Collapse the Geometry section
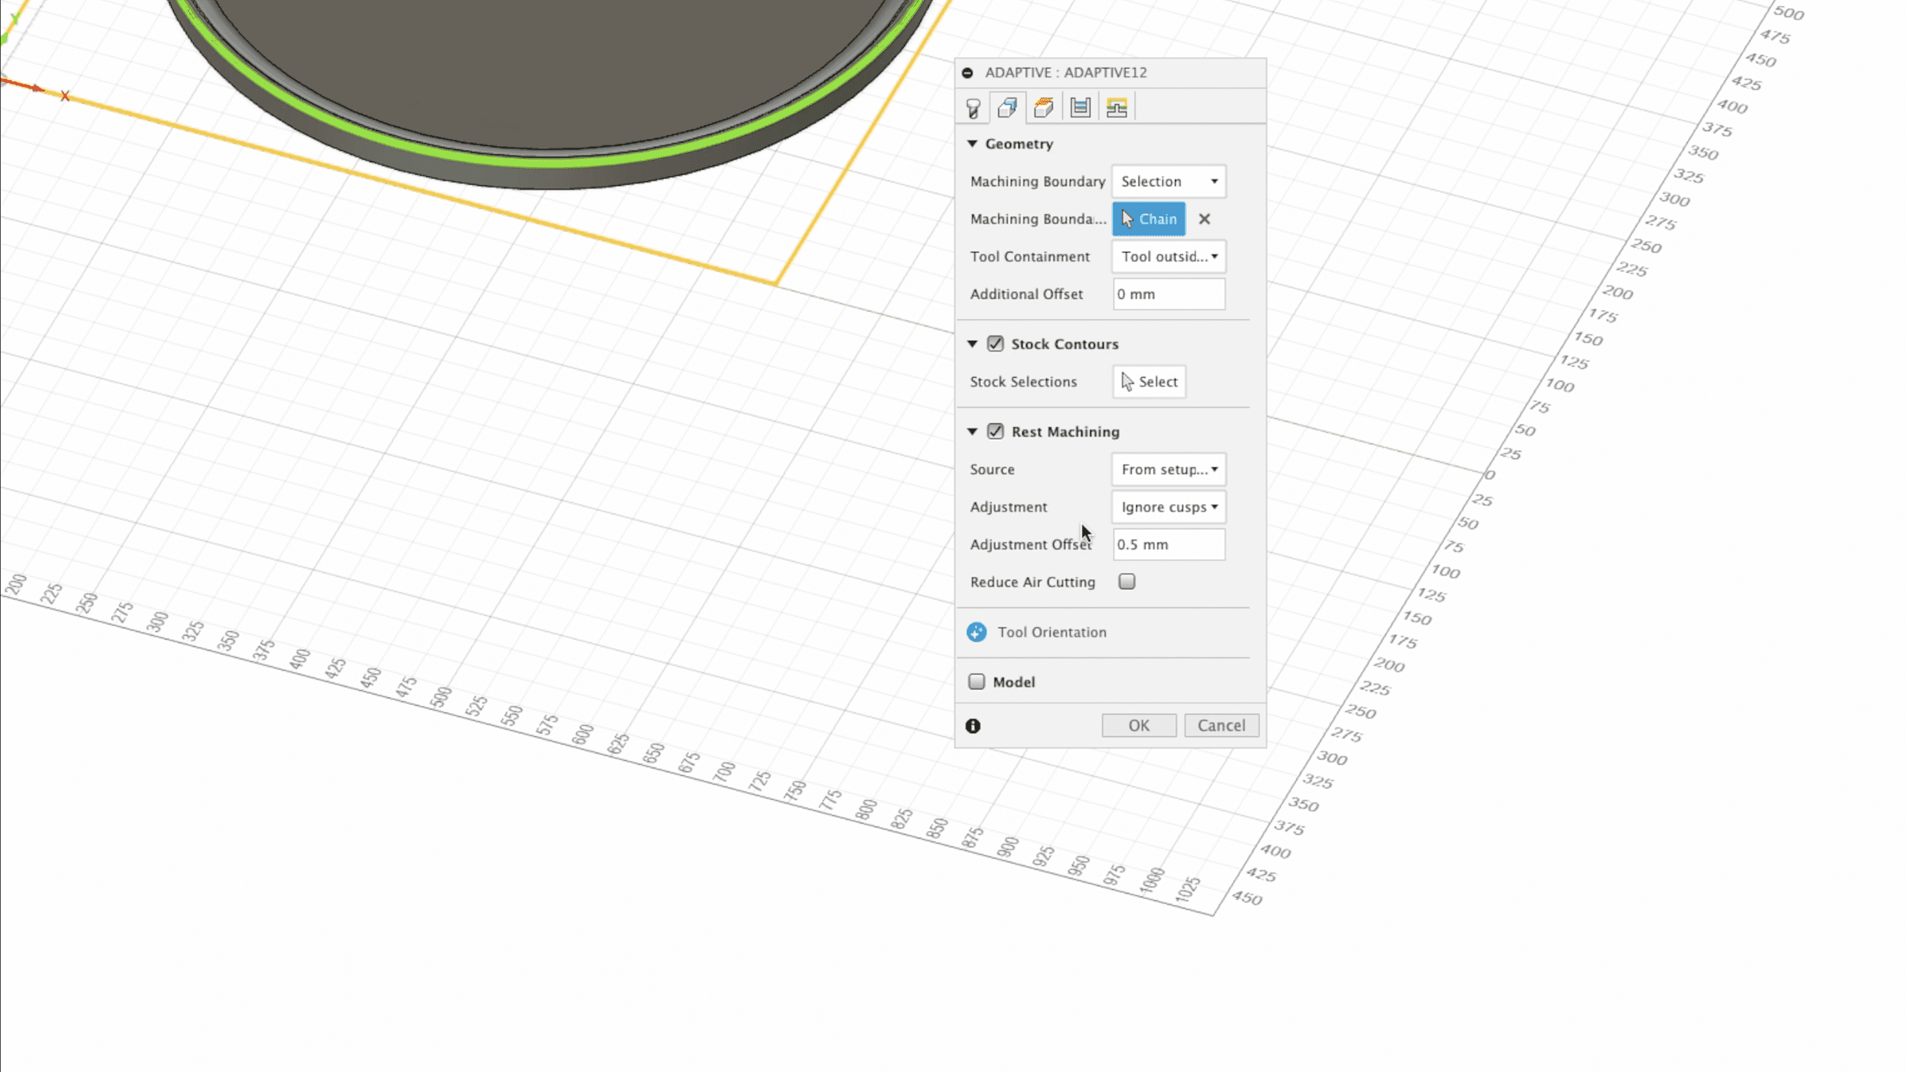 [972, 143]
